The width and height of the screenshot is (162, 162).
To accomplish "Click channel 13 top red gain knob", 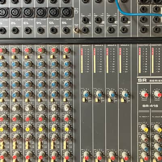I will [28, 50].
